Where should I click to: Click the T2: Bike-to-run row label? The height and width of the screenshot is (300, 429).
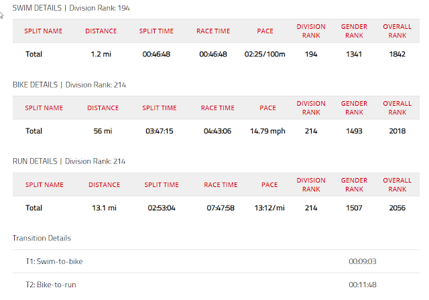pos(51,285)
